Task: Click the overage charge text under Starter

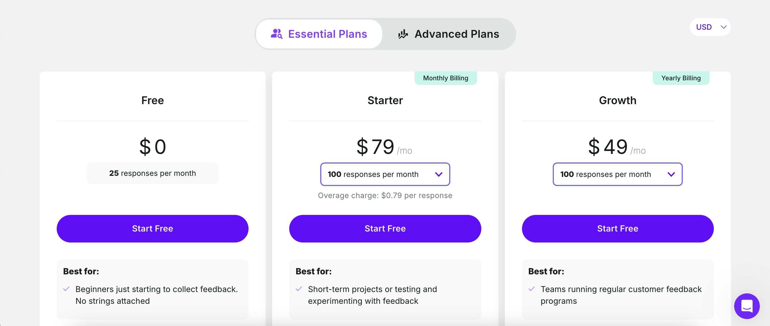Action: 385,195
